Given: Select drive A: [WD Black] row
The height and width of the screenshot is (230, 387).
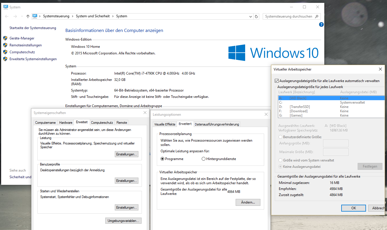Looking at the screenshot, I should (331, 98).
